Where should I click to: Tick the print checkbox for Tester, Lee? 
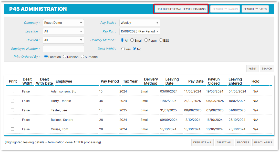(12, 110)
